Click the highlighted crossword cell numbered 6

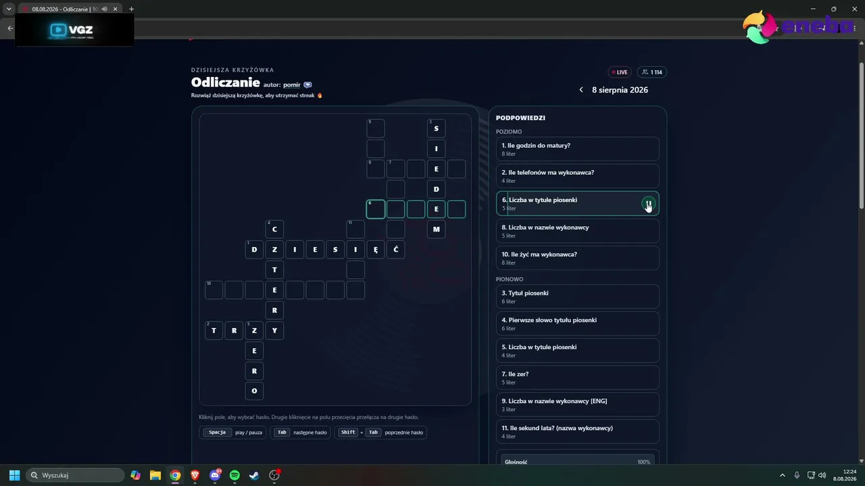376,209
